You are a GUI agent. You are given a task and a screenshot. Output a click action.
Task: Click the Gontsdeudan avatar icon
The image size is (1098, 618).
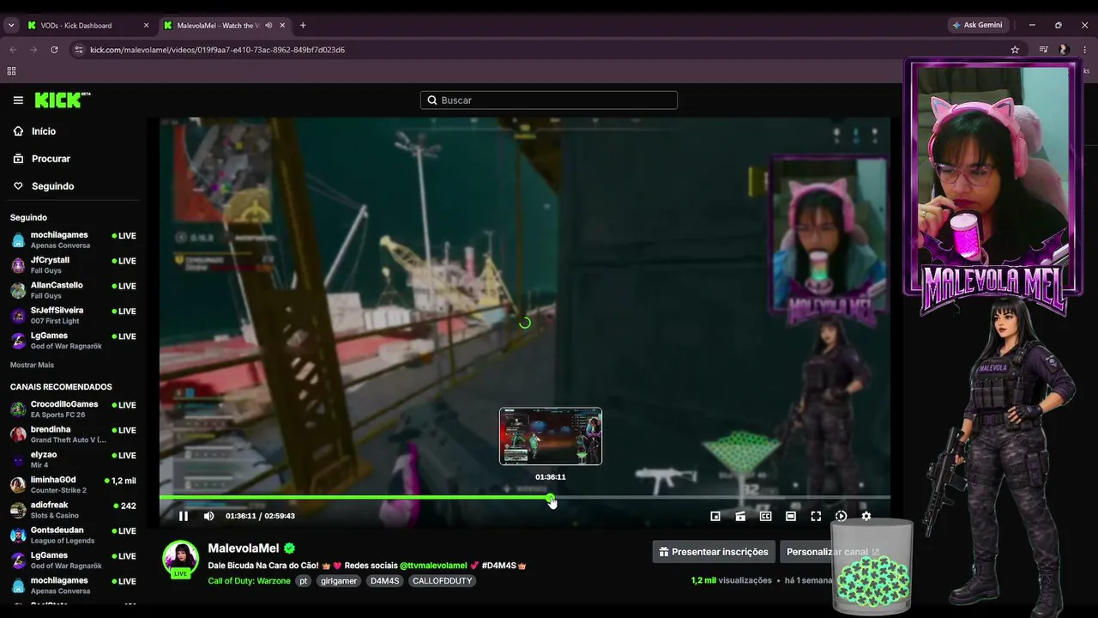(18, 536)
